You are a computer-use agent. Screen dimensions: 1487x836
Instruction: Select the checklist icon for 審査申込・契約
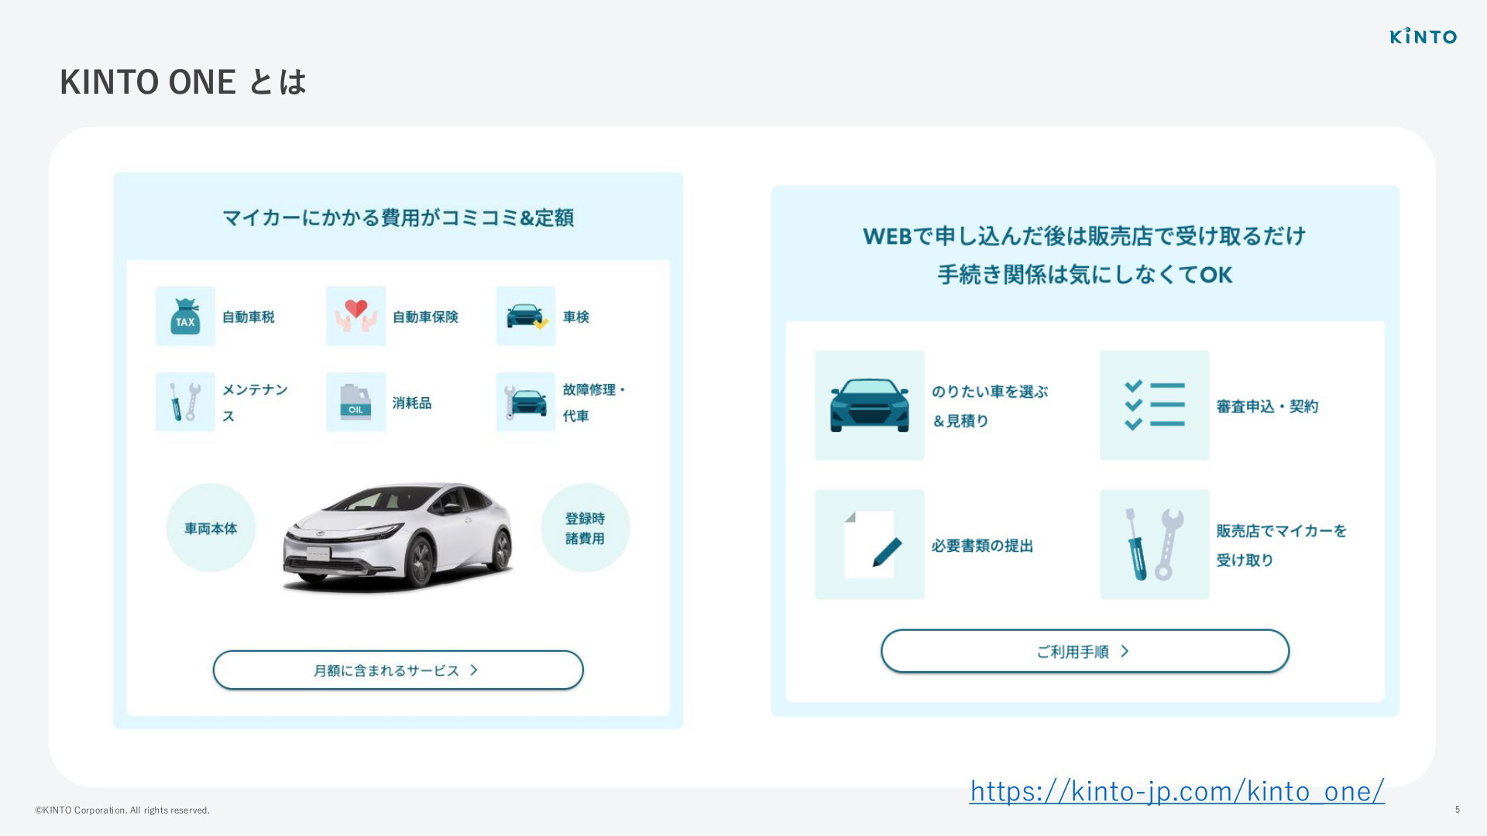point(1155,406)
